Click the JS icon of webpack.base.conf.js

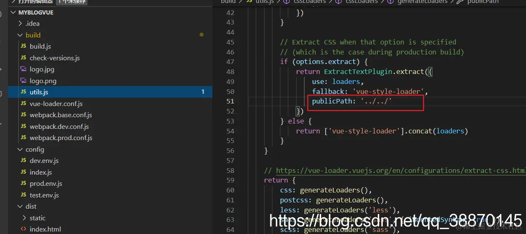[x=23, y=115]
